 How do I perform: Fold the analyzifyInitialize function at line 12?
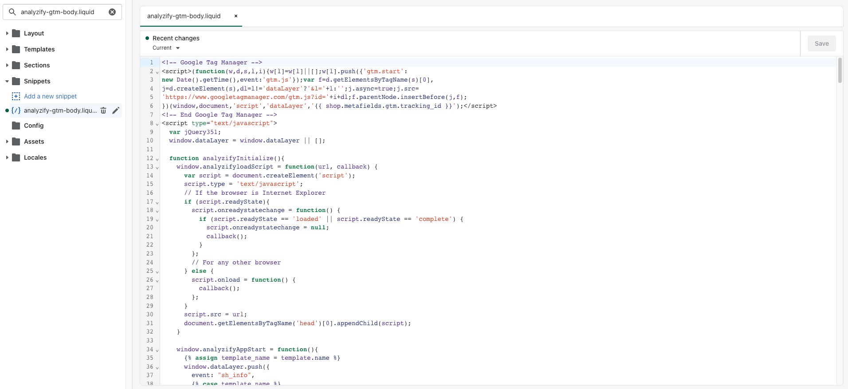click(157, 159)
